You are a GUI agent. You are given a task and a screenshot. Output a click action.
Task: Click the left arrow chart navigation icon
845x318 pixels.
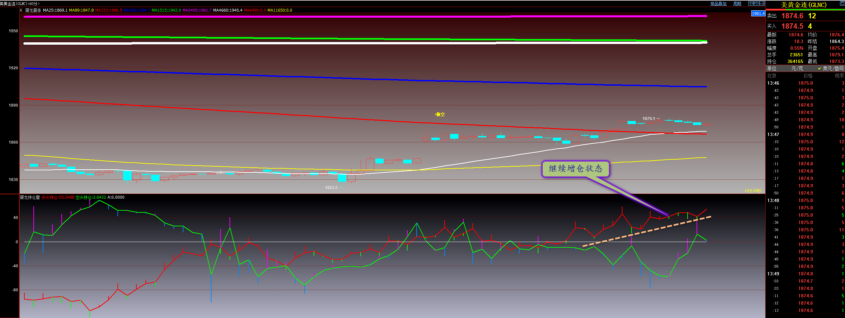coord(751,3)
